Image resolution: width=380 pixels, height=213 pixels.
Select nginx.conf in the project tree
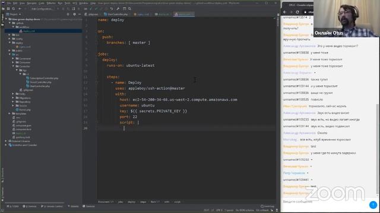tap(24, 47)
